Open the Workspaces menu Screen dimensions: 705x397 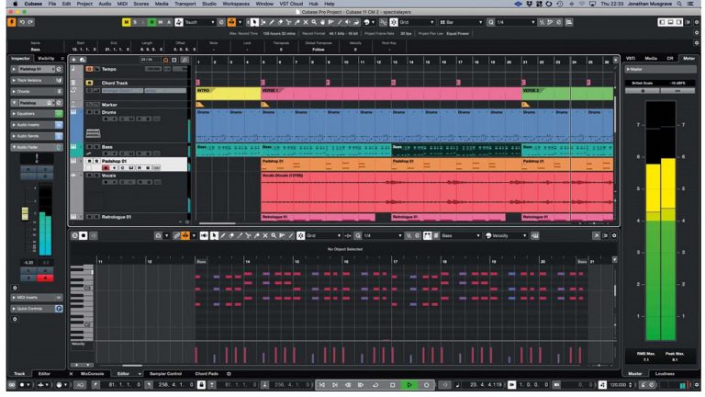(x=236, y=4)
